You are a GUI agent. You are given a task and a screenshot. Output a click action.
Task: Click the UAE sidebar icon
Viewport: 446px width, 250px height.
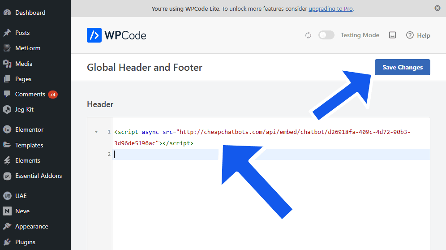coord(7,196)
